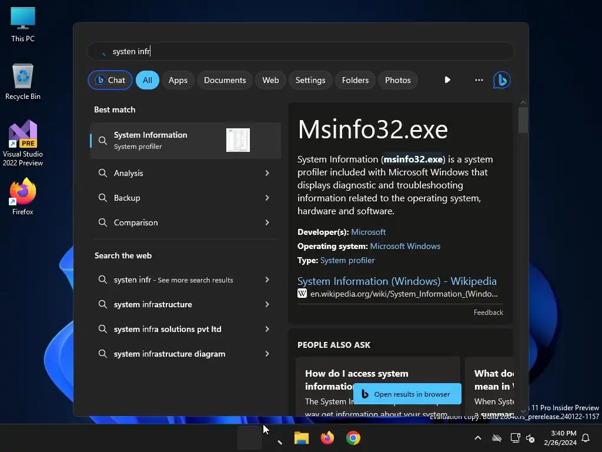
Task: Expand the Comparison suggestion chevron
Action: click(x=267, y=222)
